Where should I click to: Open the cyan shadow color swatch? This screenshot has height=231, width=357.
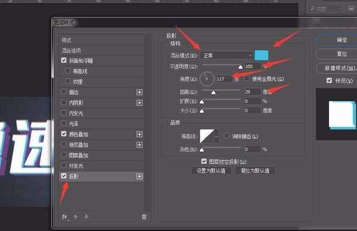tap(261, 55)
